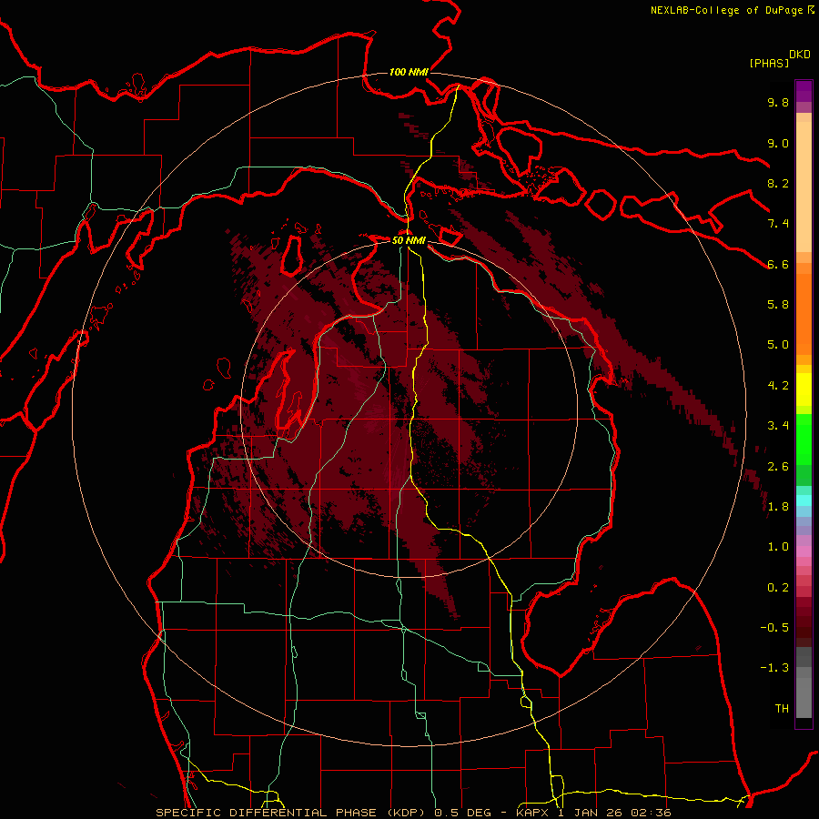Click the cyan segment of color bar
Image resolution: width=819 pixels, height=819 pixels.
(804, 500)
